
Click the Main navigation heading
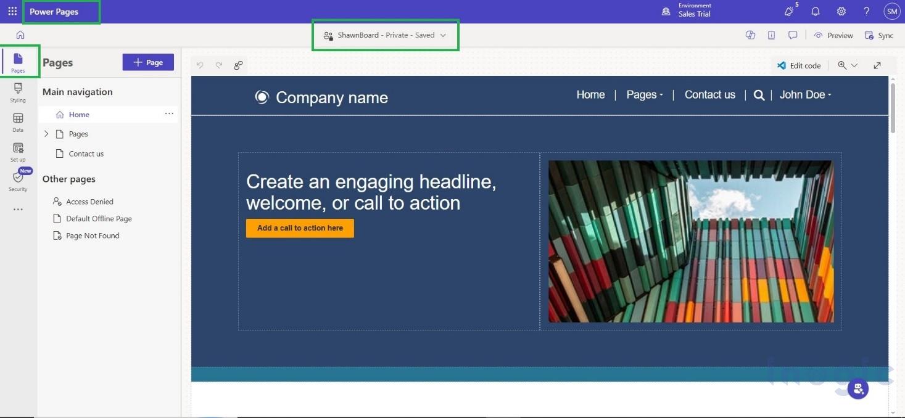click(78, 92)
